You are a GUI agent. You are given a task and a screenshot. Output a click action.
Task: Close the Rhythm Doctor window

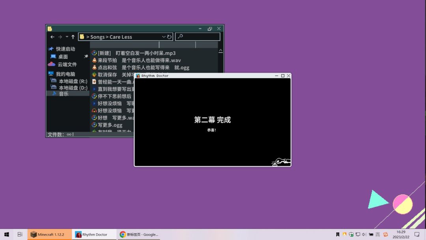point(288,76)
